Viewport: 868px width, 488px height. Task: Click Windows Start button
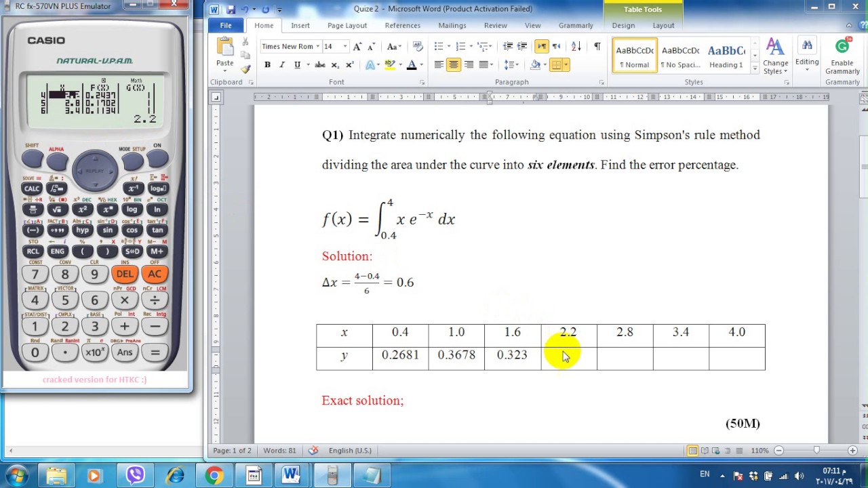(x=16, y=476)
